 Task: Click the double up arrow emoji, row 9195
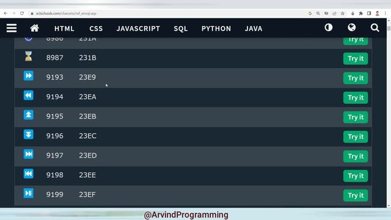click(29, 115)
